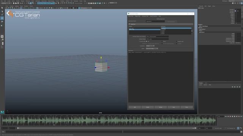Switch to the Scale tool
This screenshot has width=243, height=136.
point(2,25)
